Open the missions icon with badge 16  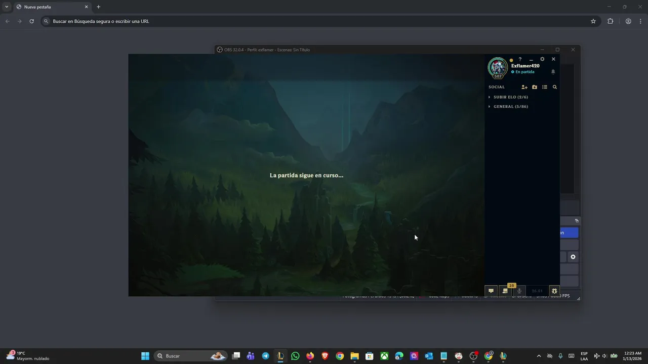[505, 291]
